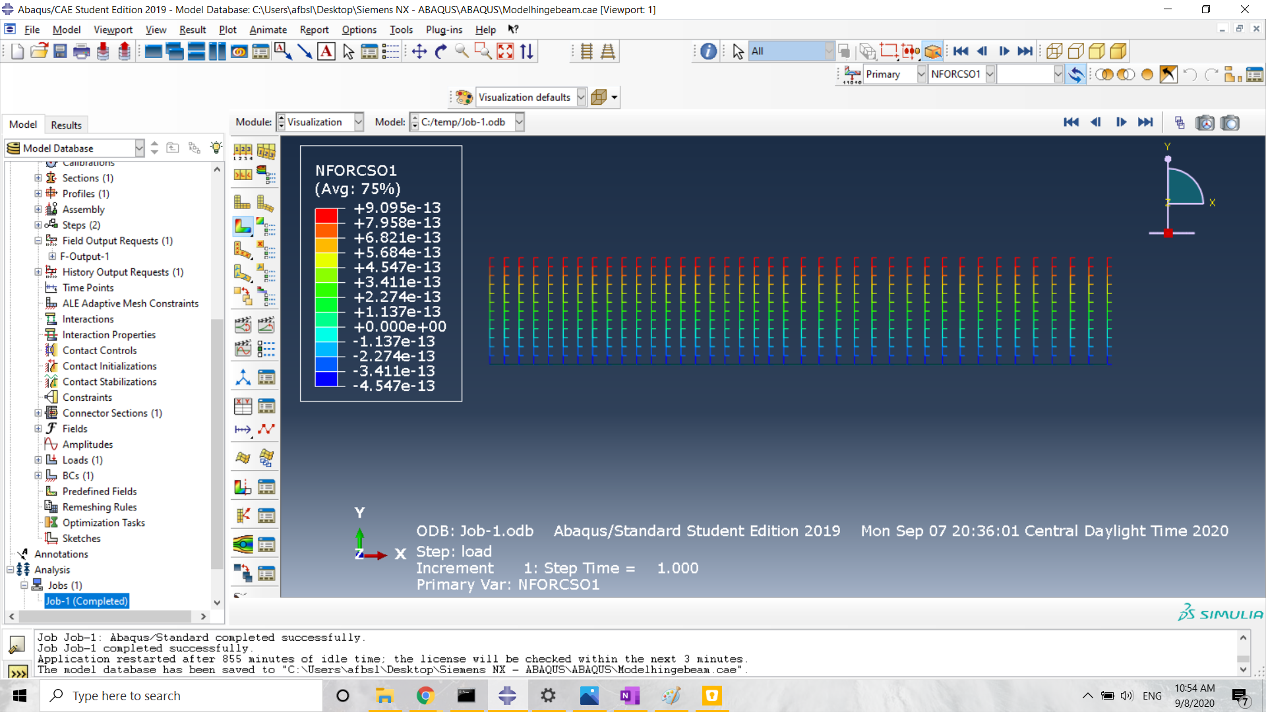The height and width of the screenshot is (720, 1266).
Task: Toggle perspective view icon
Action: tap(608, 51)
